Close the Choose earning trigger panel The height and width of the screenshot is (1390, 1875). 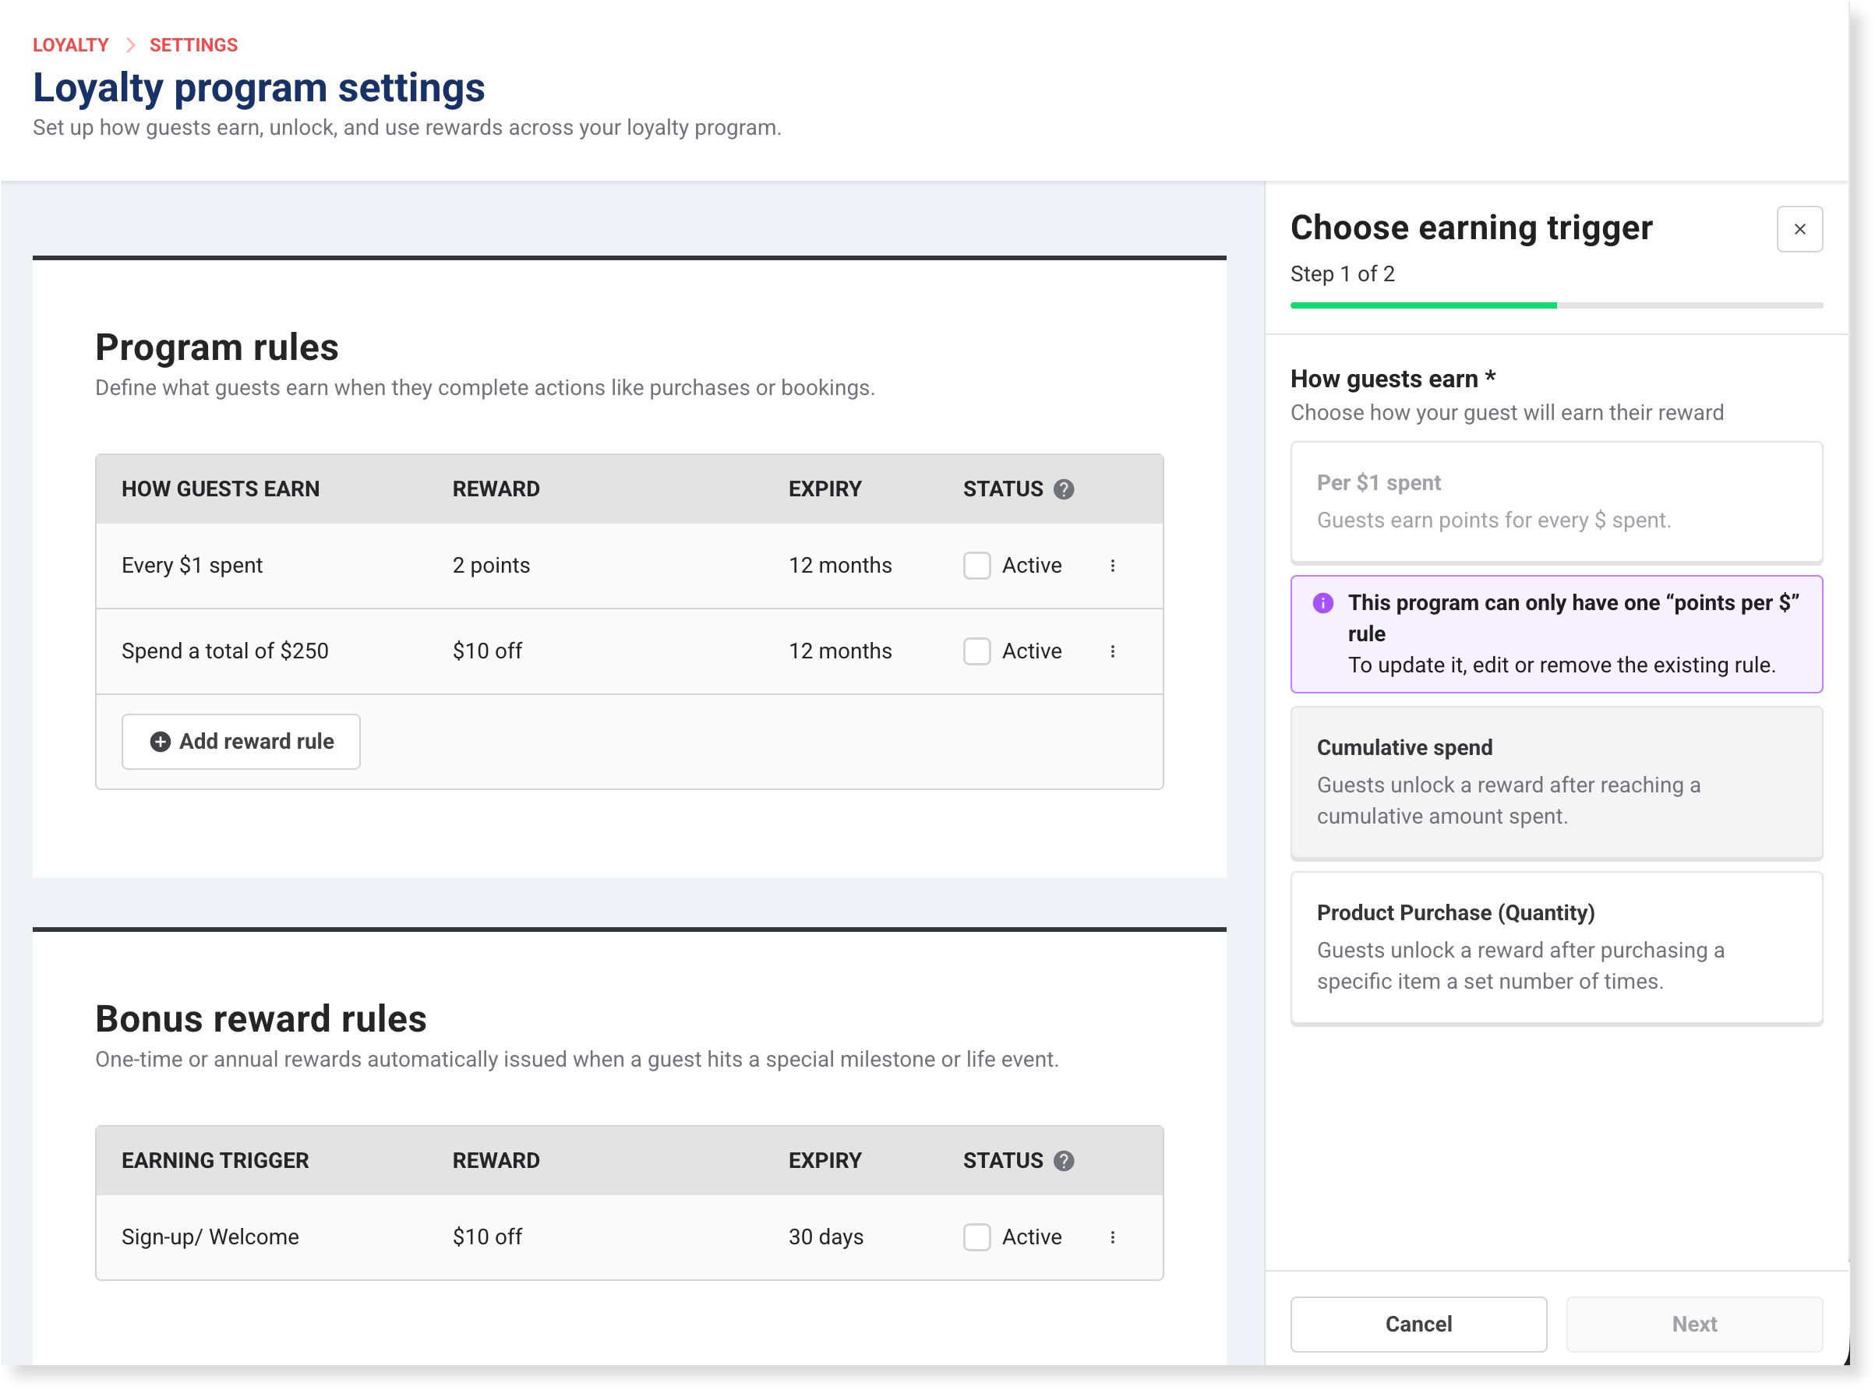tap(1800, 229)
